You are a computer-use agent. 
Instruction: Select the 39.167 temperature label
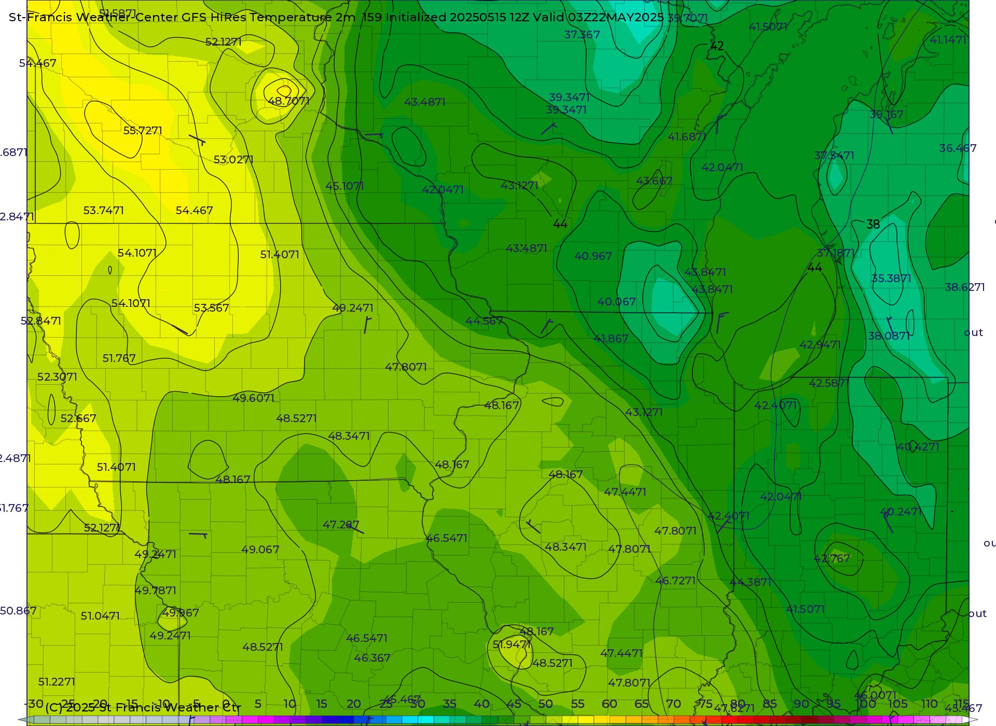tap(887, 115)
